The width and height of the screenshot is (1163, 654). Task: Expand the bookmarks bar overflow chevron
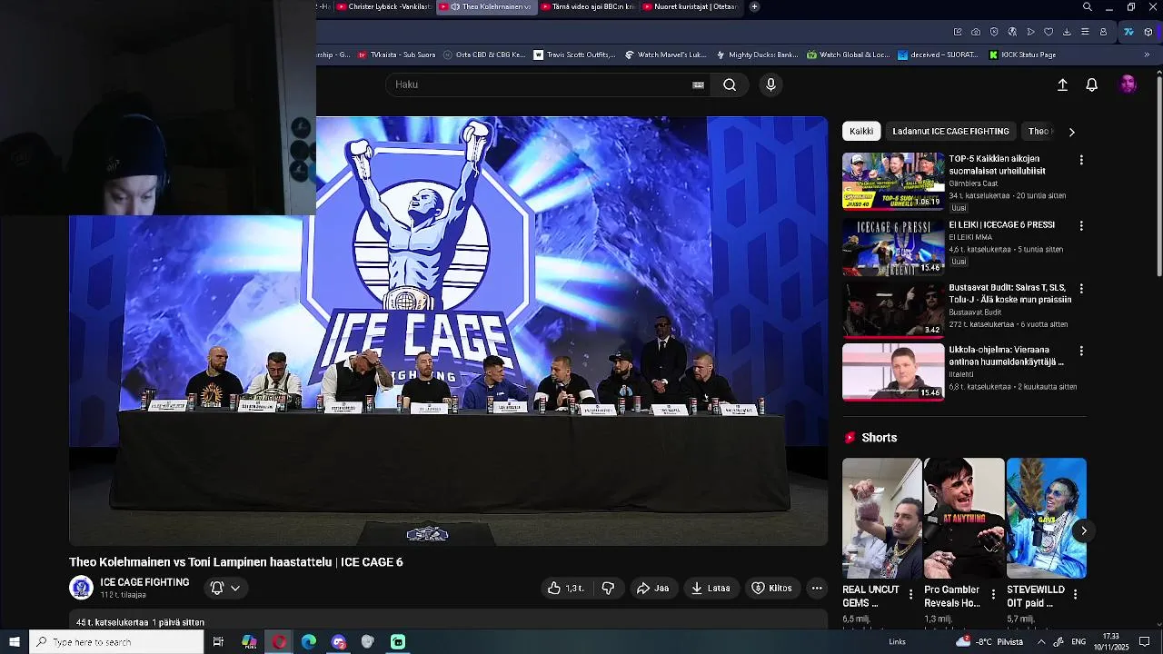[1147, 54]
